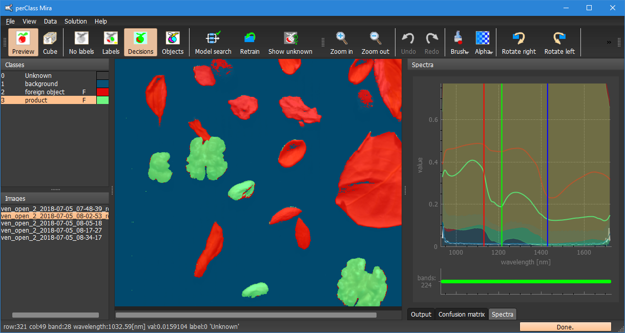
Task: Select the No labels display icon
Action: click(81, 42)
